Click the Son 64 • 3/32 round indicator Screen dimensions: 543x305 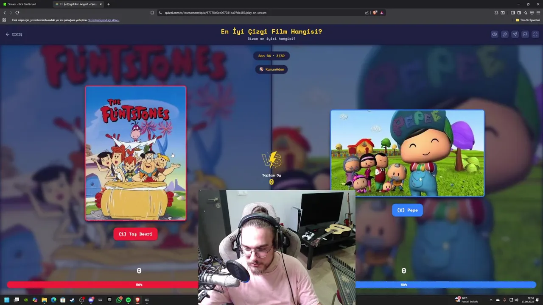[271, 56]
